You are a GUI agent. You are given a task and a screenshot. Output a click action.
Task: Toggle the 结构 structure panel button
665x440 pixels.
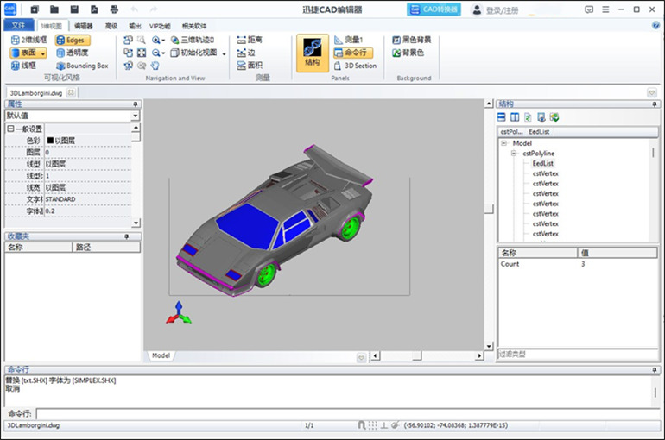(x=313, y=53)
